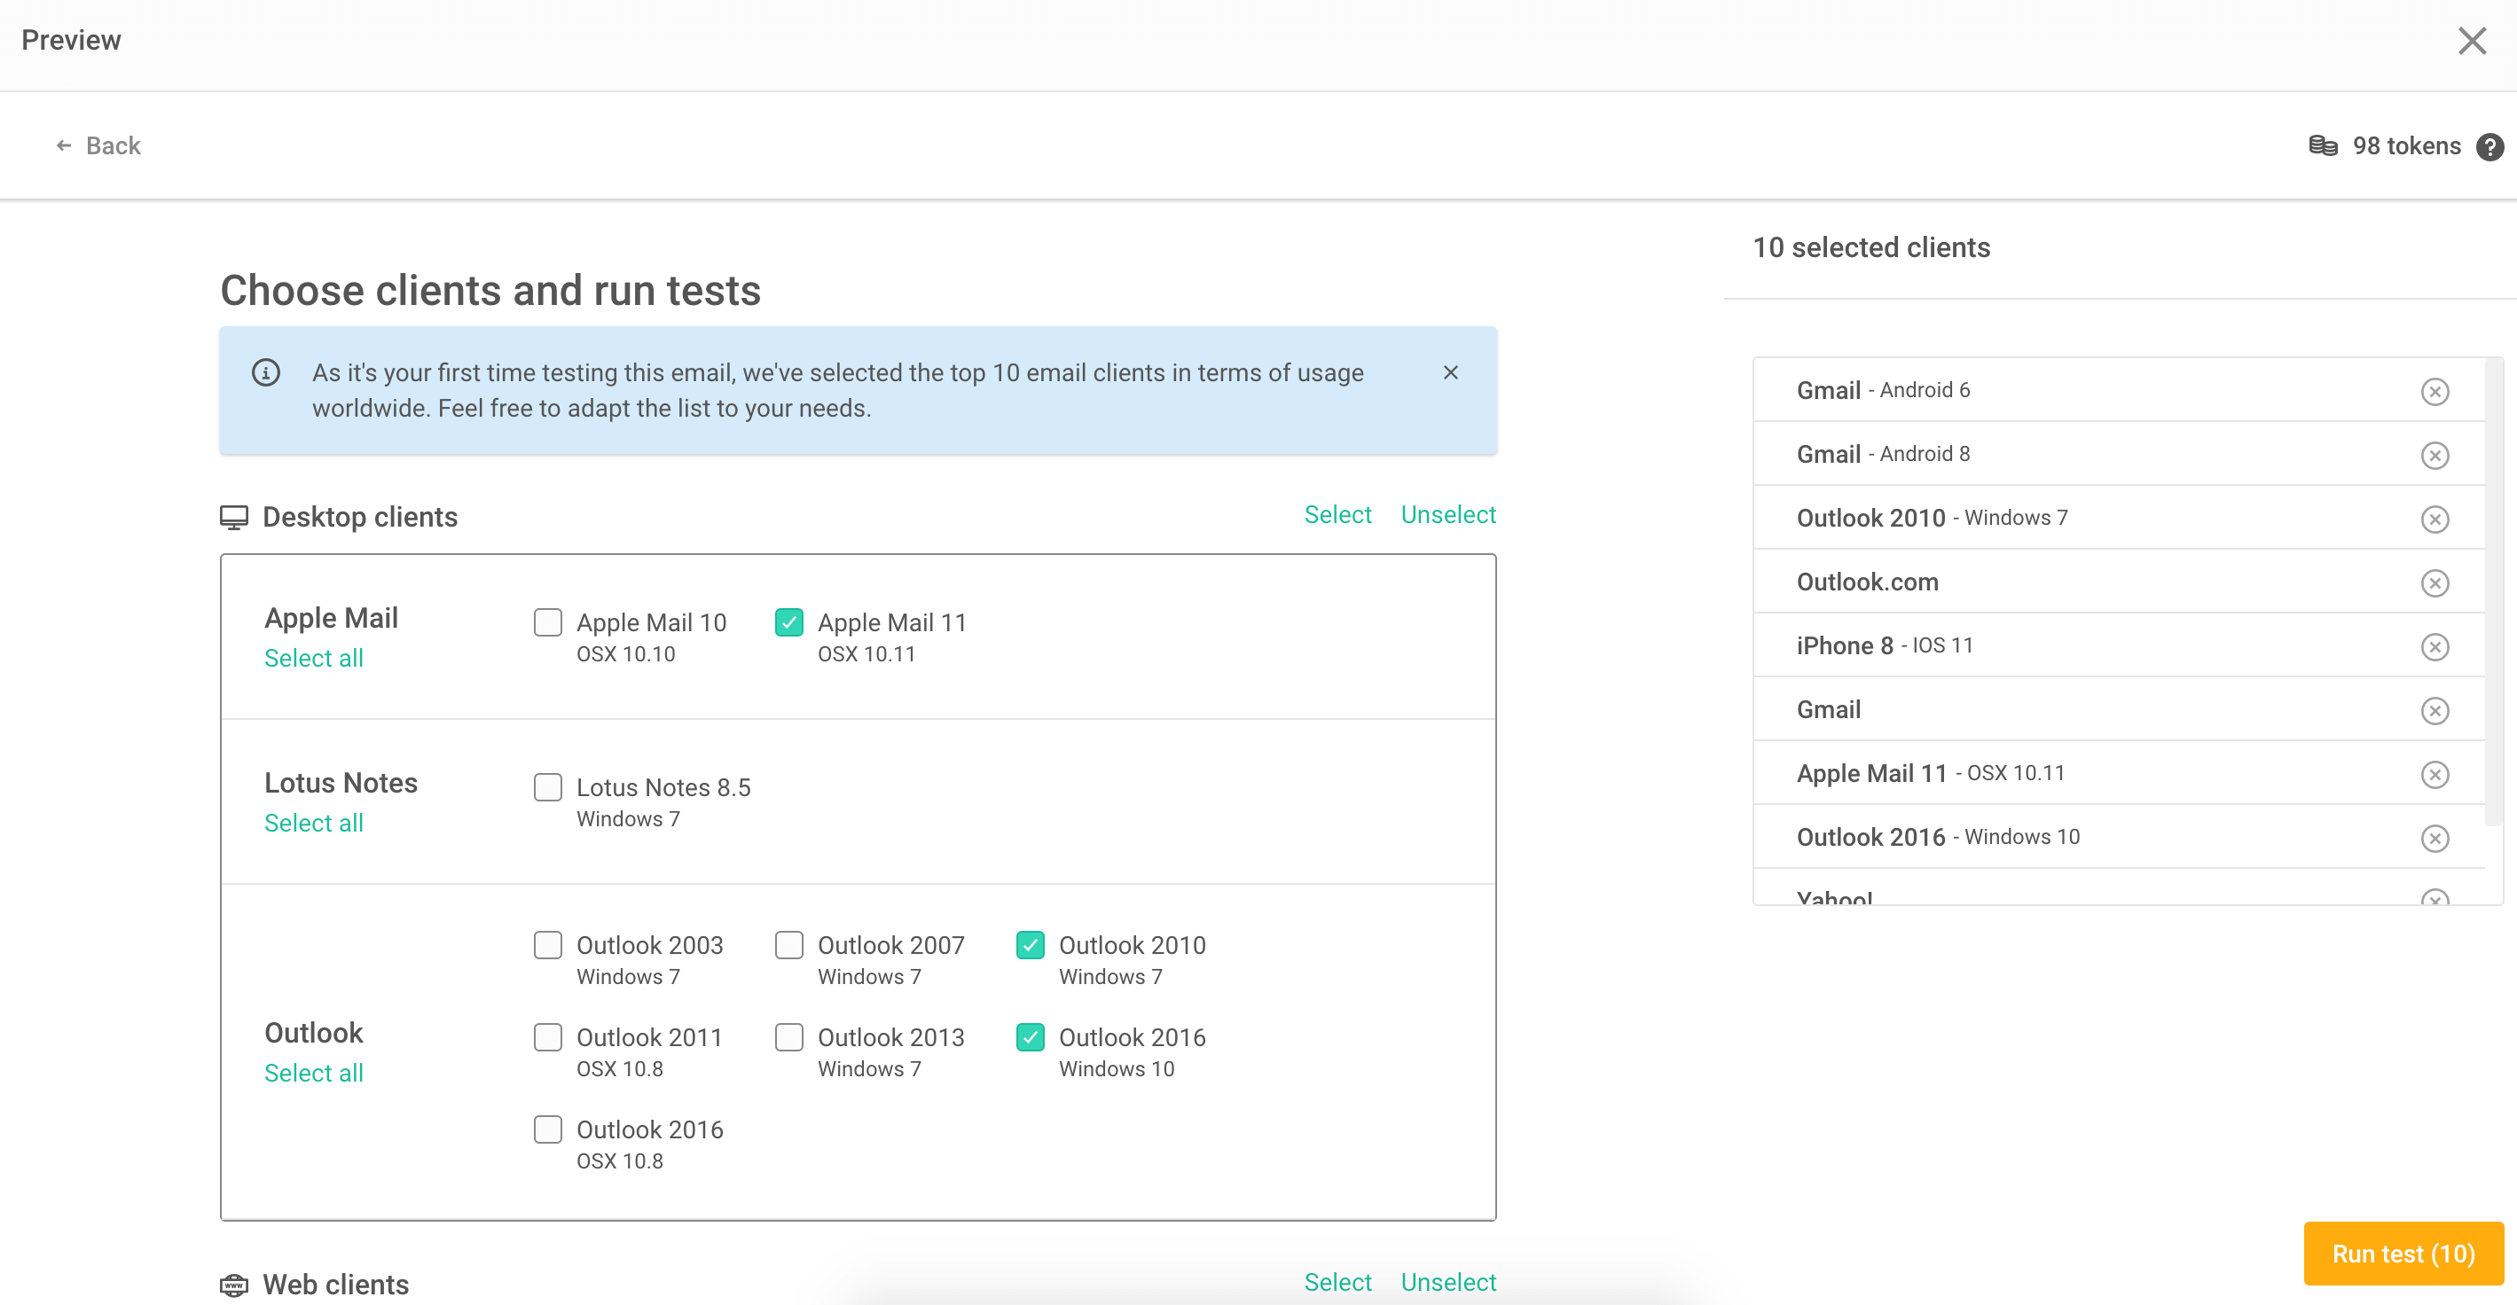The width and height of the screenshot is (2517, 1305).
Task: Click the remove icon next to iPhone 8 iOS 11
Action: click(x=2435, y=645)
